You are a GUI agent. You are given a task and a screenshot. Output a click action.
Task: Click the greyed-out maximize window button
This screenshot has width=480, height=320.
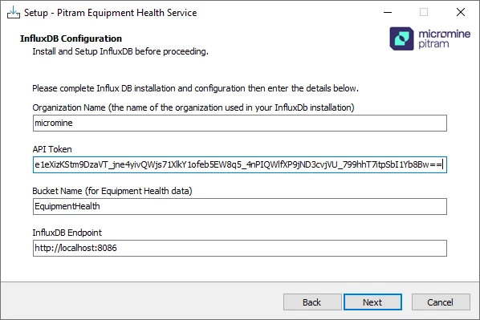(424, 12)
